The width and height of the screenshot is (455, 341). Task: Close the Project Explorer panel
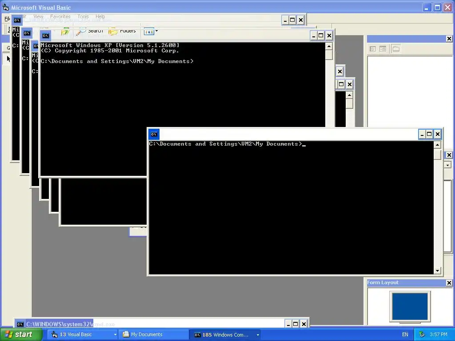pyautogui.click(x=449, y=39)
